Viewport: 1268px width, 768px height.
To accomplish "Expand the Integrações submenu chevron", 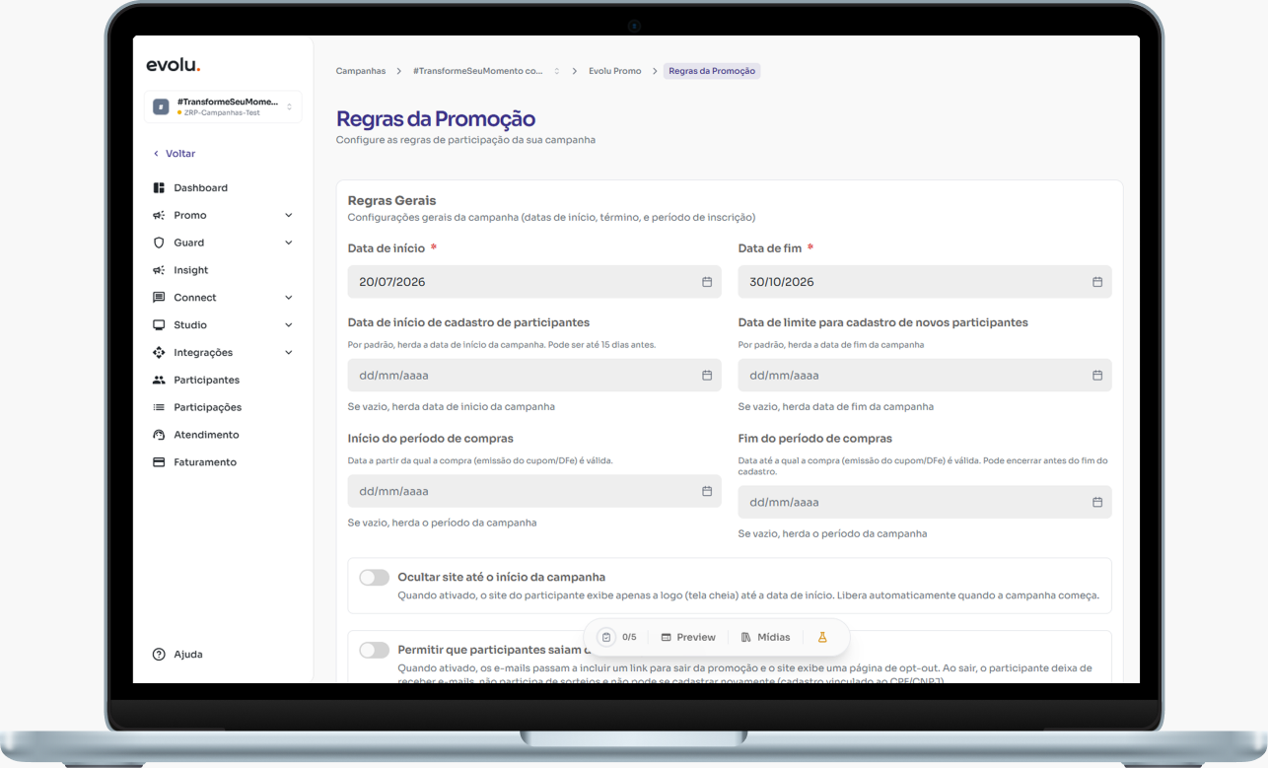I will pos(289,352).
